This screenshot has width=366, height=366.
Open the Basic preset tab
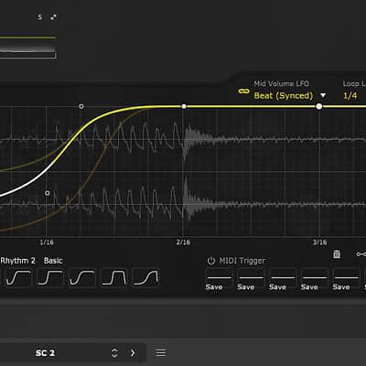53,261
